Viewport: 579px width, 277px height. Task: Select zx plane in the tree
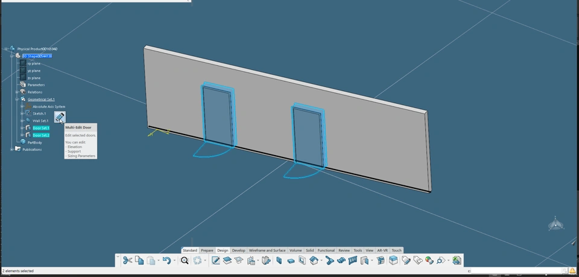(34, 78)
